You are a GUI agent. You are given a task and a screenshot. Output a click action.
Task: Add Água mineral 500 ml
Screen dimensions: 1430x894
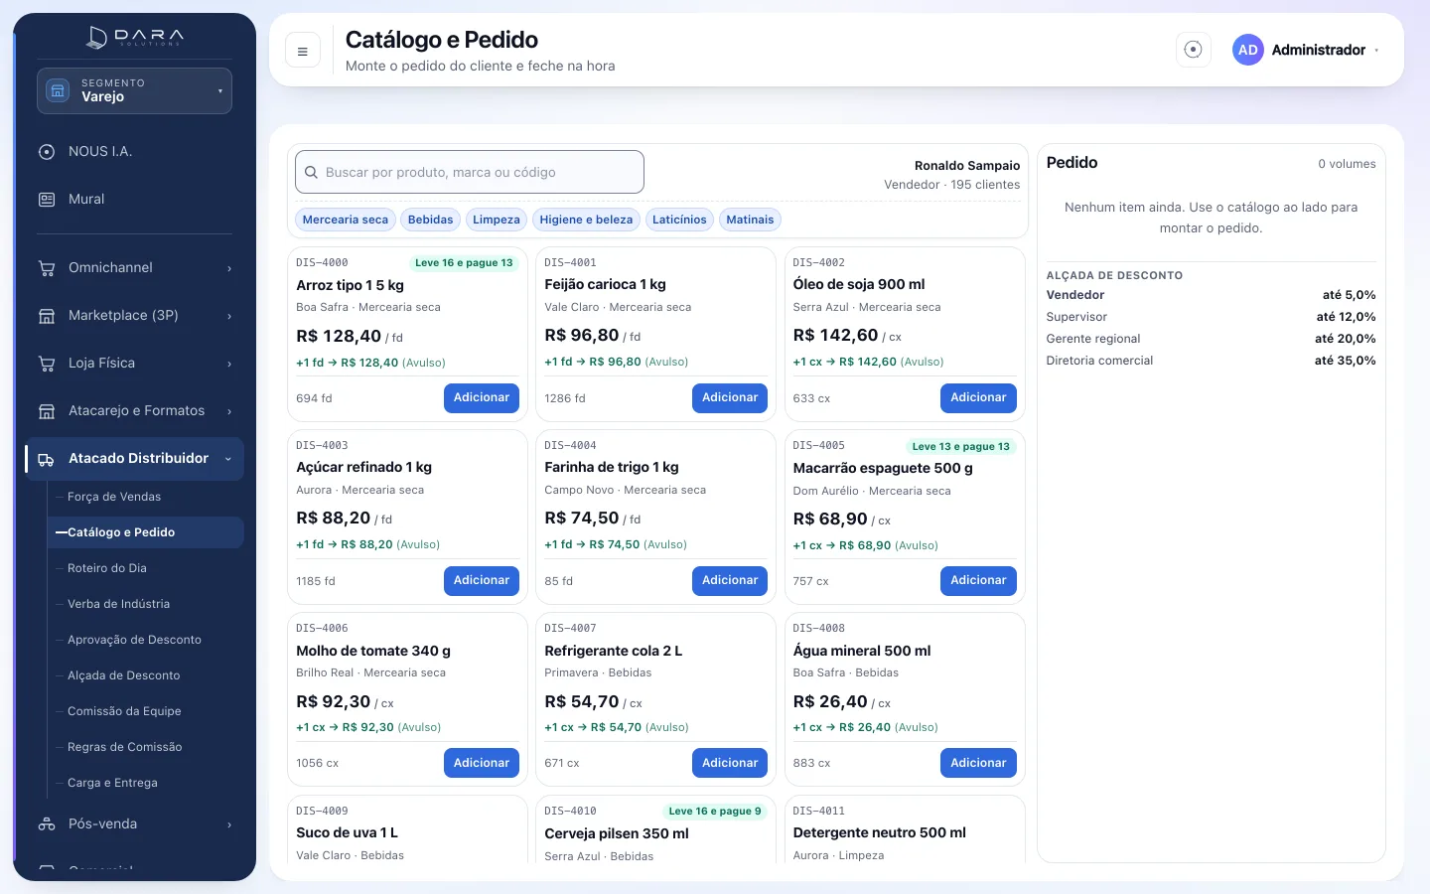[x=978, y=763]
